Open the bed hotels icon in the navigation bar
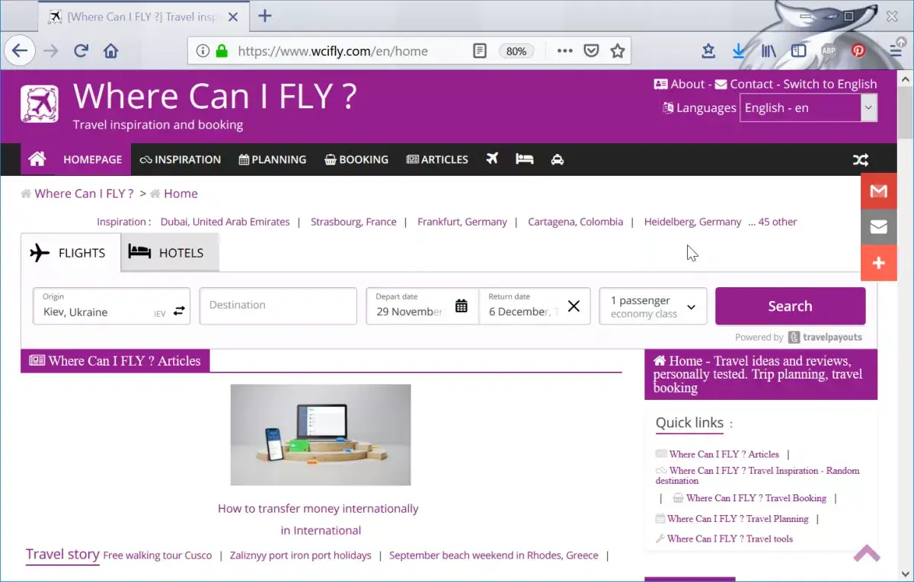This screenshot has width=914, height=582. click(524, 159)
